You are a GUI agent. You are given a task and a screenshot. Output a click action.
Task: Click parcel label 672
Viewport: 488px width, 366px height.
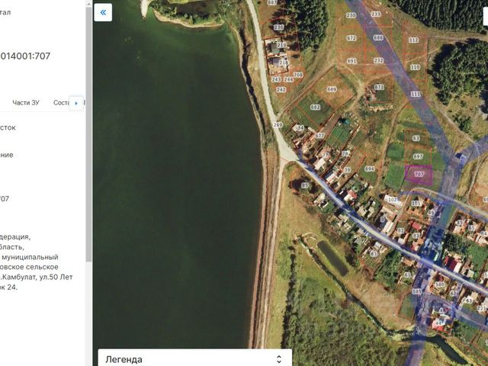(x=351, y=38)
